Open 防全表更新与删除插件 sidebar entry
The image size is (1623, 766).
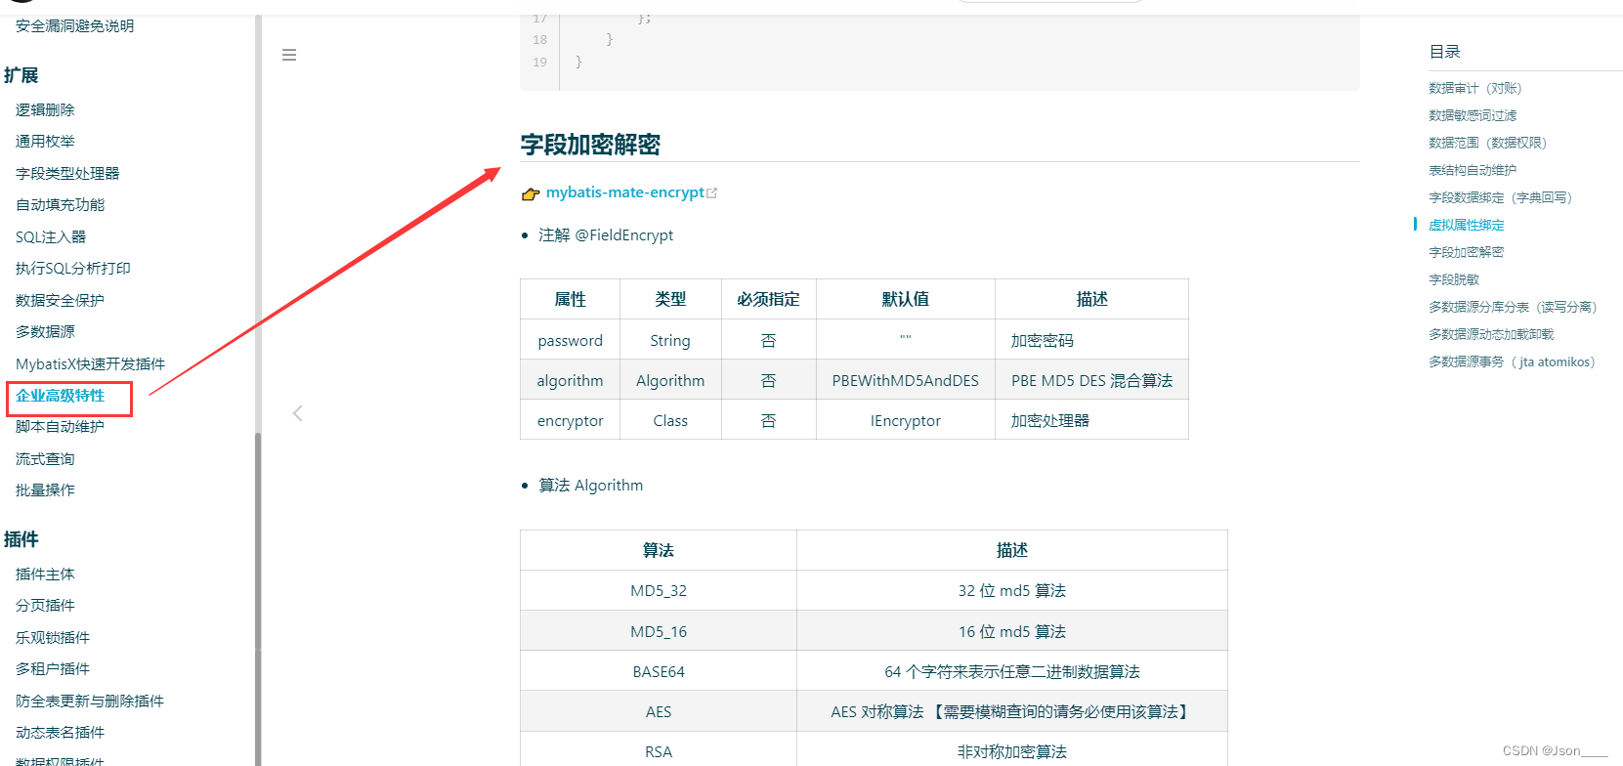click(90, 701)
